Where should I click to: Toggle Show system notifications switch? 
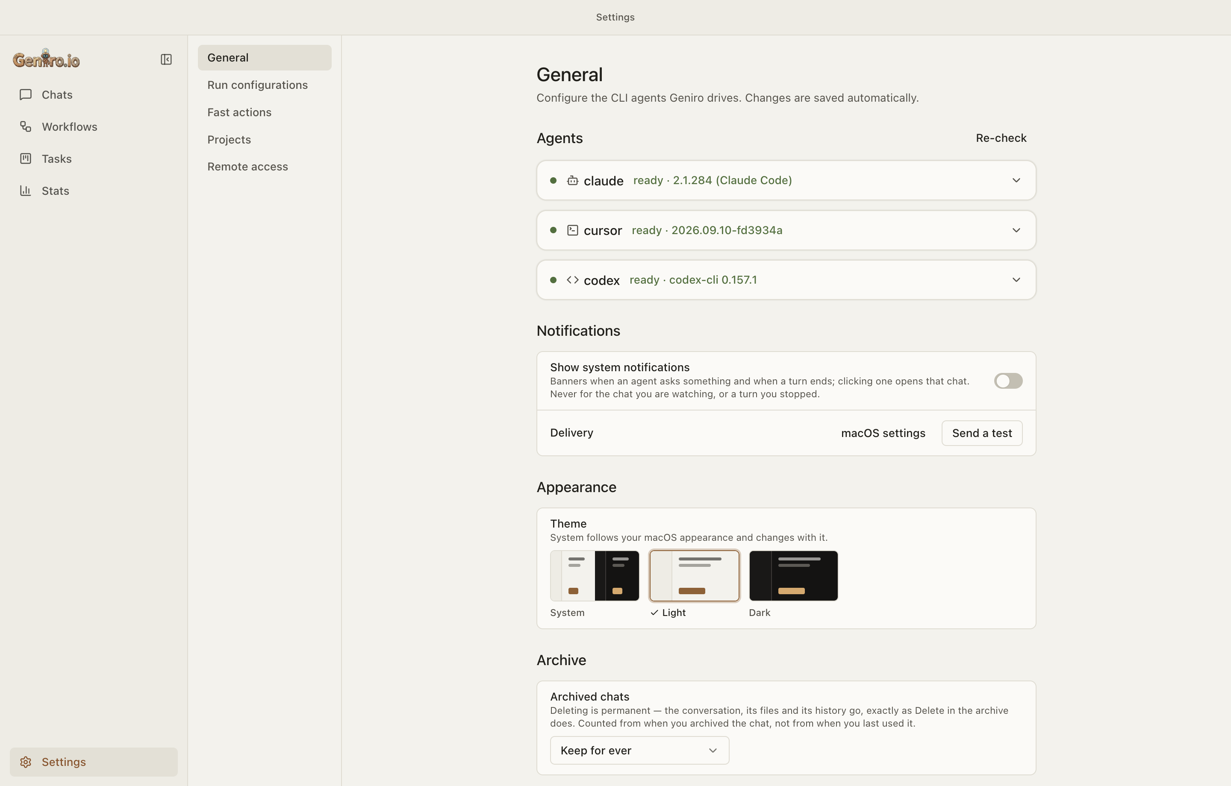[x=1008, y=381]
